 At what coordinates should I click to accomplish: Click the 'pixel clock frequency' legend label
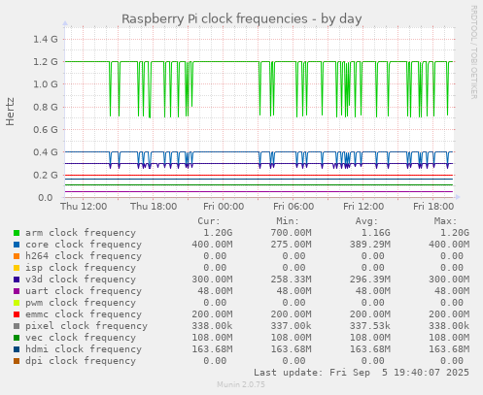pos(86,326)
